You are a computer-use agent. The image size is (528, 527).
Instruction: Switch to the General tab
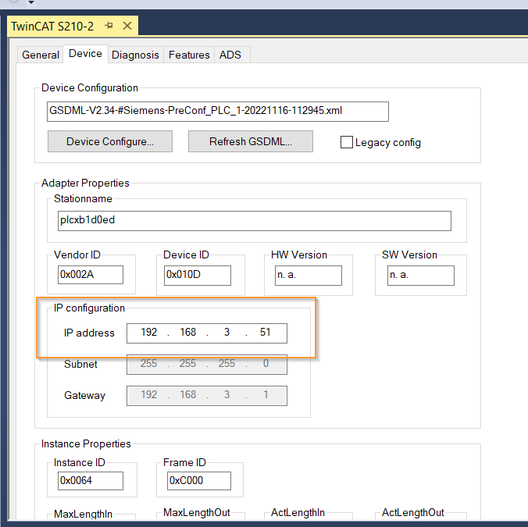point(41,55)
